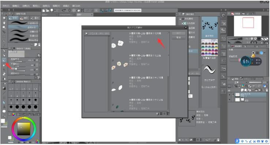Screen dimensions: 270x145
Task: Select white petals brush material in dialog
Action: pos(139,86)
